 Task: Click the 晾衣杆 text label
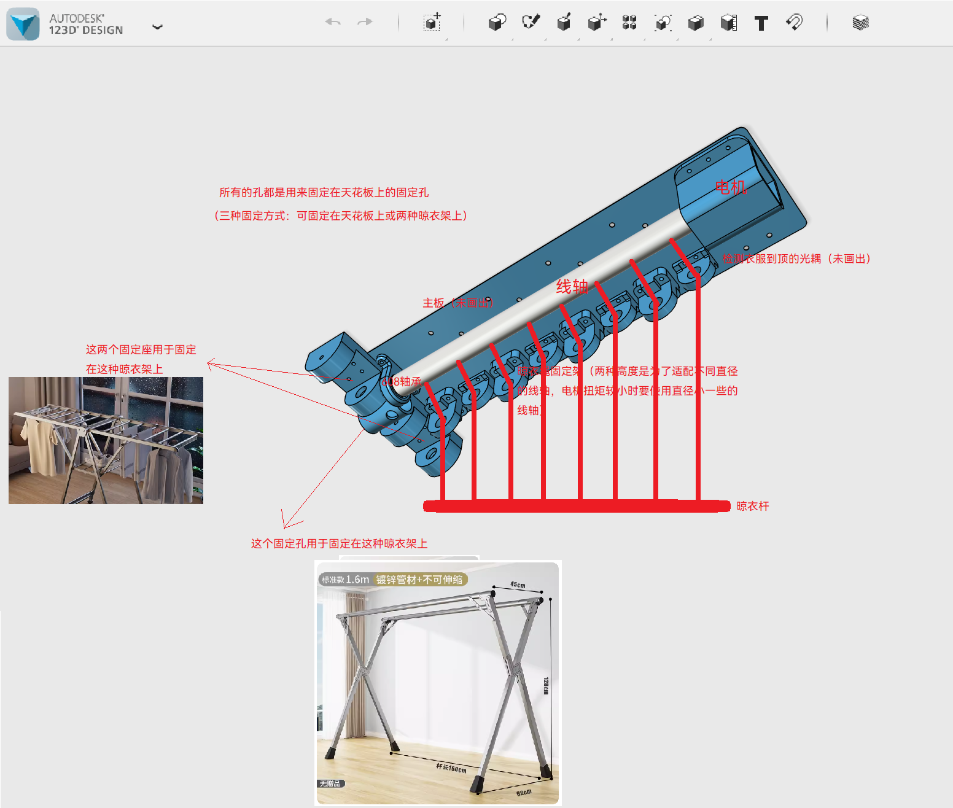[752, 506]
